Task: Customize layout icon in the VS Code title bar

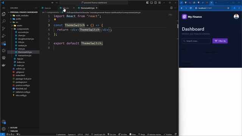Action: [160, 3]
